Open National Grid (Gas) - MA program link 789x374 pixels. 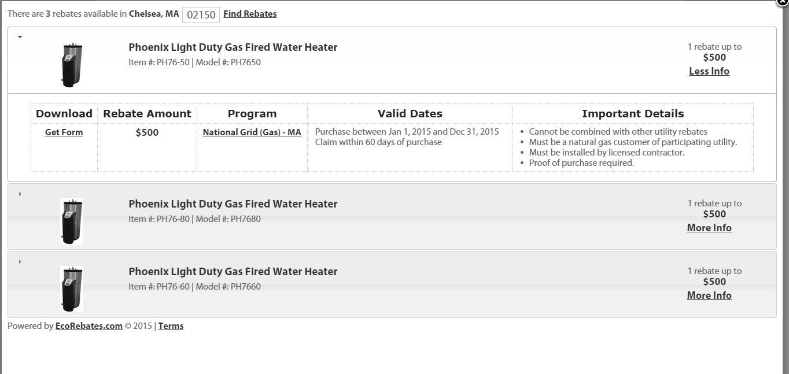(x=252, y=132)
